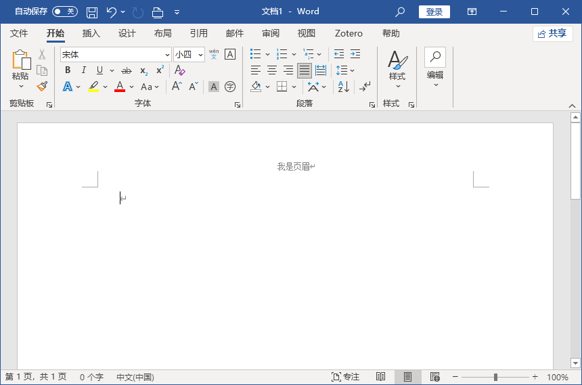Viewport: 582px width, 385px height.
Task: Open the font name dropdown showing 宋体
Action: [167, 55]
